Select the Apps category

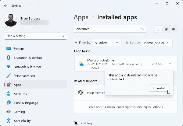[x=35, y=85]
